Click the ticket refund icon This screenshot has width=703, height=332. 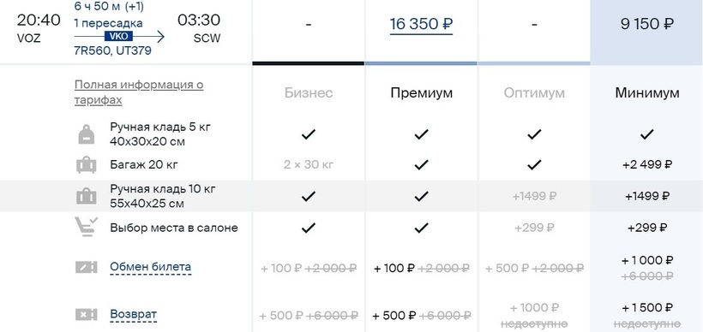tap(86, 315)
